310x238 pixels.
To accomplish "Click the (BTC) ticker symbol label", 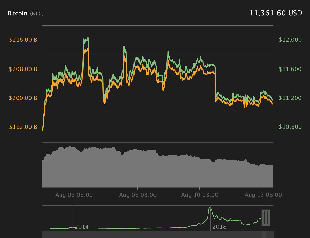I will pos(37,14).
